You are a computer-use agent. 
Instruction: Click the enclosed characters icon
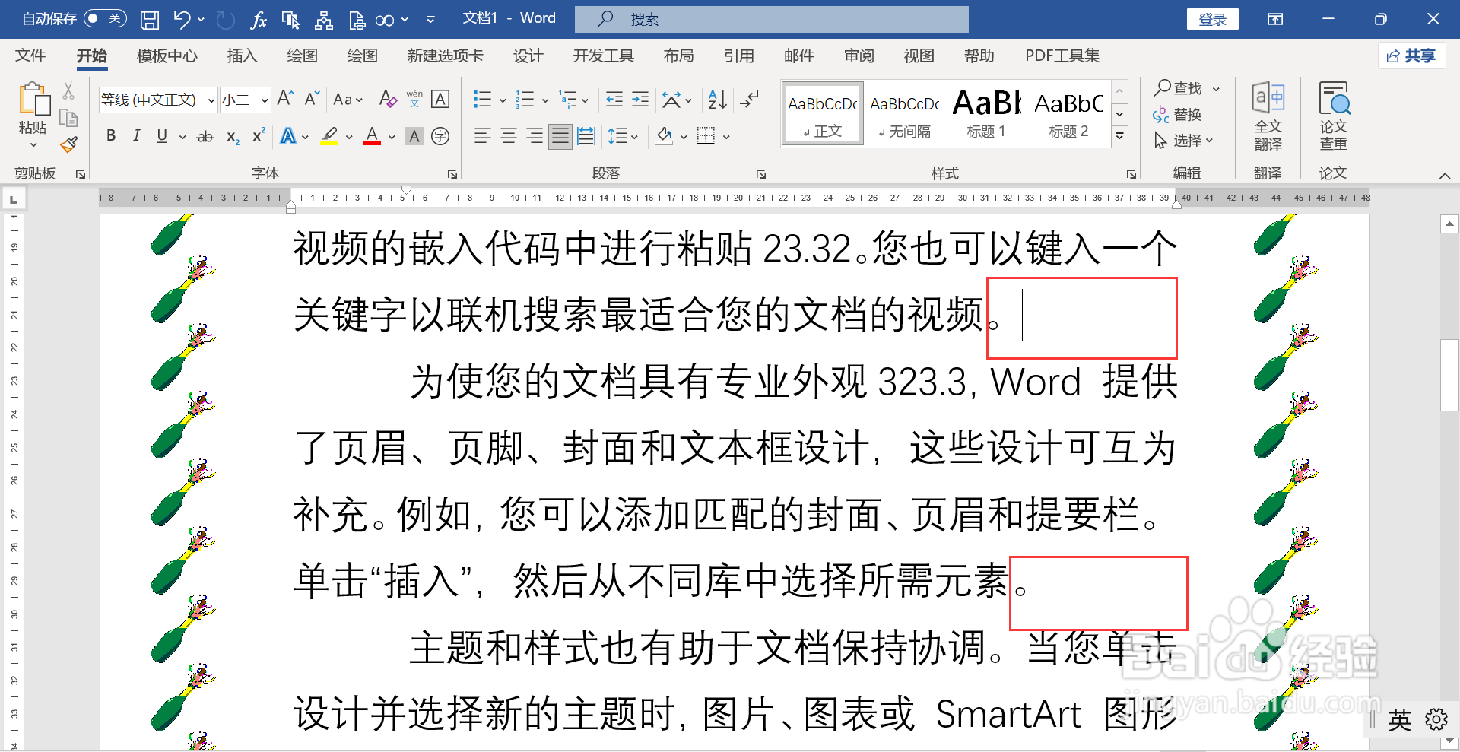click(440, 136)
